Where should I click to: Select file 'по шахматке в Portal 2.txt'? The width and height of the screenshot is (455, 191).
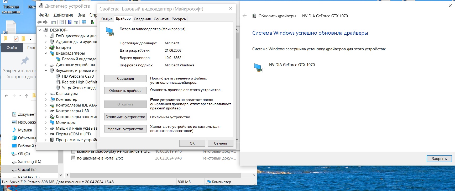pyautogui.click(x=100, y=158)
